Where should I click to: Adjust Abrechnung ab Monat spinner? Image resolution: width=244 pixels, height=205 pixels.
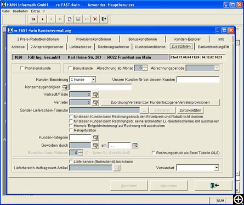[x=145, y=68]
